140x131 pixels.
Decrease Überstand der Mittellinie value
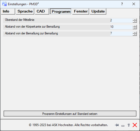[135, 22]
